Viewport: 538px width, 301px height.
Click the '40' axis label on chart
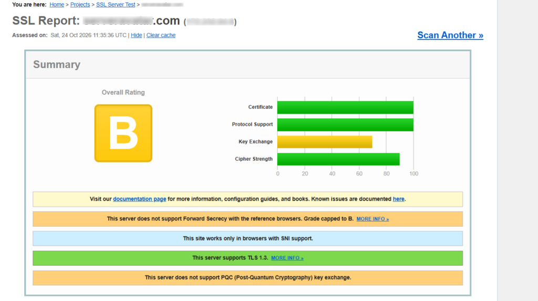pyautogui.click(x=332, y=174)
